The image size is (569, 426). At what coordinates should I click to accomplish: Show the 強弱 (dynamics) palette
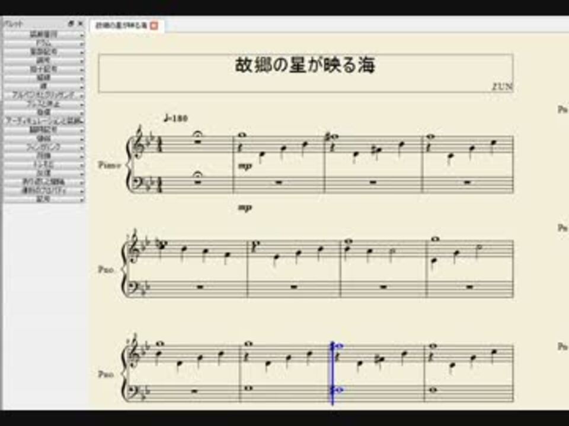click(x=44, y=138)
